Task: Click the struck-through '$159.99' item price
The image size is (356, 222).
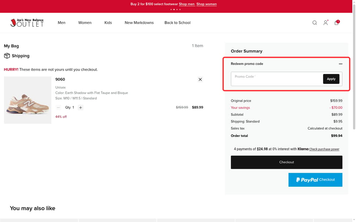Action: (x=182, y=107)
